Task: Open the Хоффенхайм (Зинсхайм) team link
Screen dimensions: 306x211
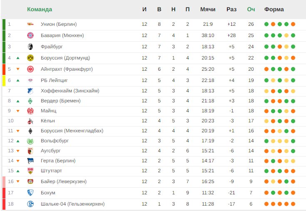Action: point(70,91)
